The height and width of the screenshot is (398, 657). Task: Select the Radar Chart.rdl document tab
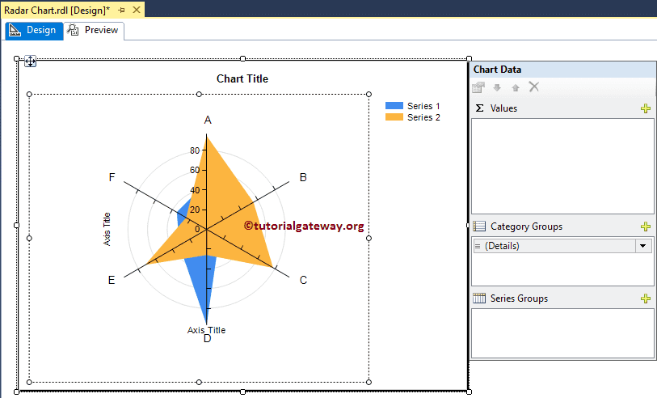[x=57, y=10]
